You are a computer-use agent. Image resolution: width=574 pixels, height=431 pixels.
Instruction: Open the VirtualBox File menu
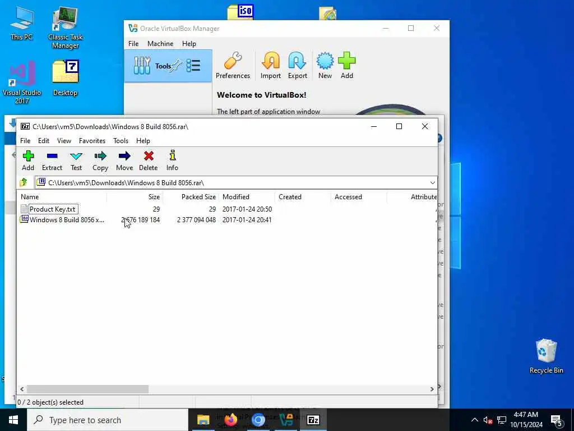point(133,44)
